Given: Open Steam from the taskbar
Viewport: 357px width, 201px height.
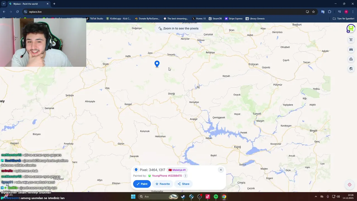Looking at the screenshot, I should pyautogui.click(x=183, y=197).
